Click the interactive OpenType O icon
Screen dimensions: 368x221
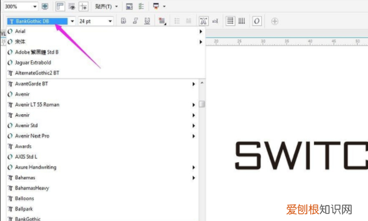point(257,21)
